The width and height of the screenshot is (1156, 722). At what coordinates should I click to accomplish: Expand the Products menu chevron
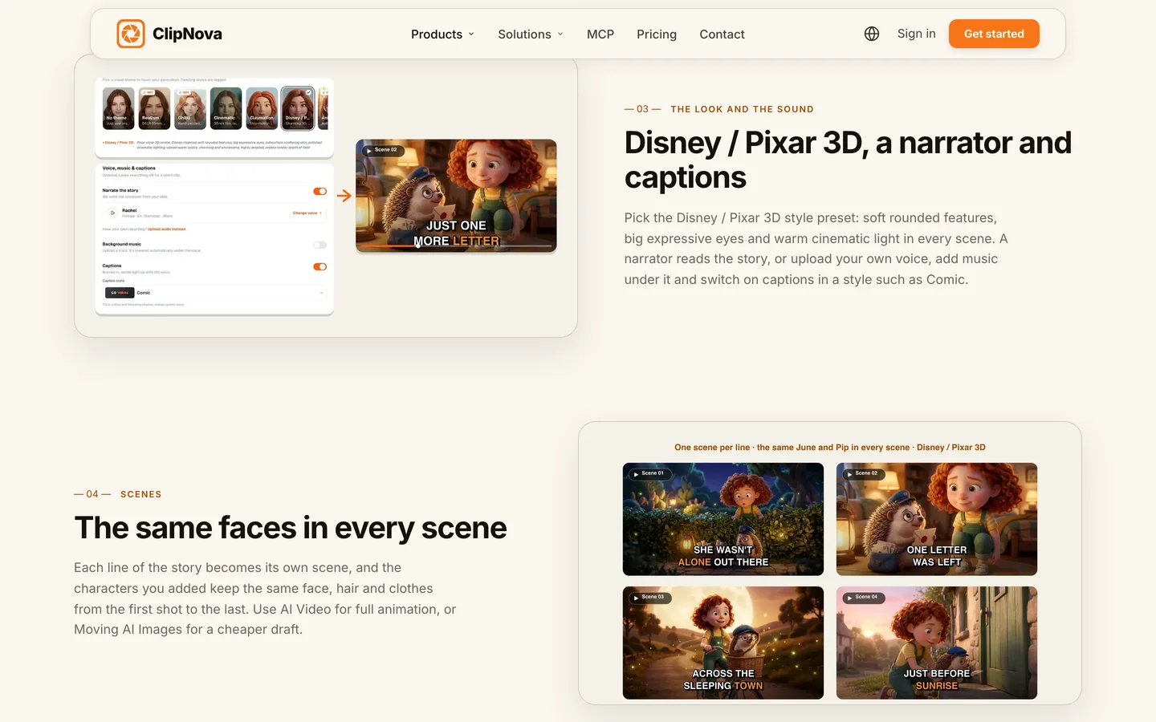(471, 34)
